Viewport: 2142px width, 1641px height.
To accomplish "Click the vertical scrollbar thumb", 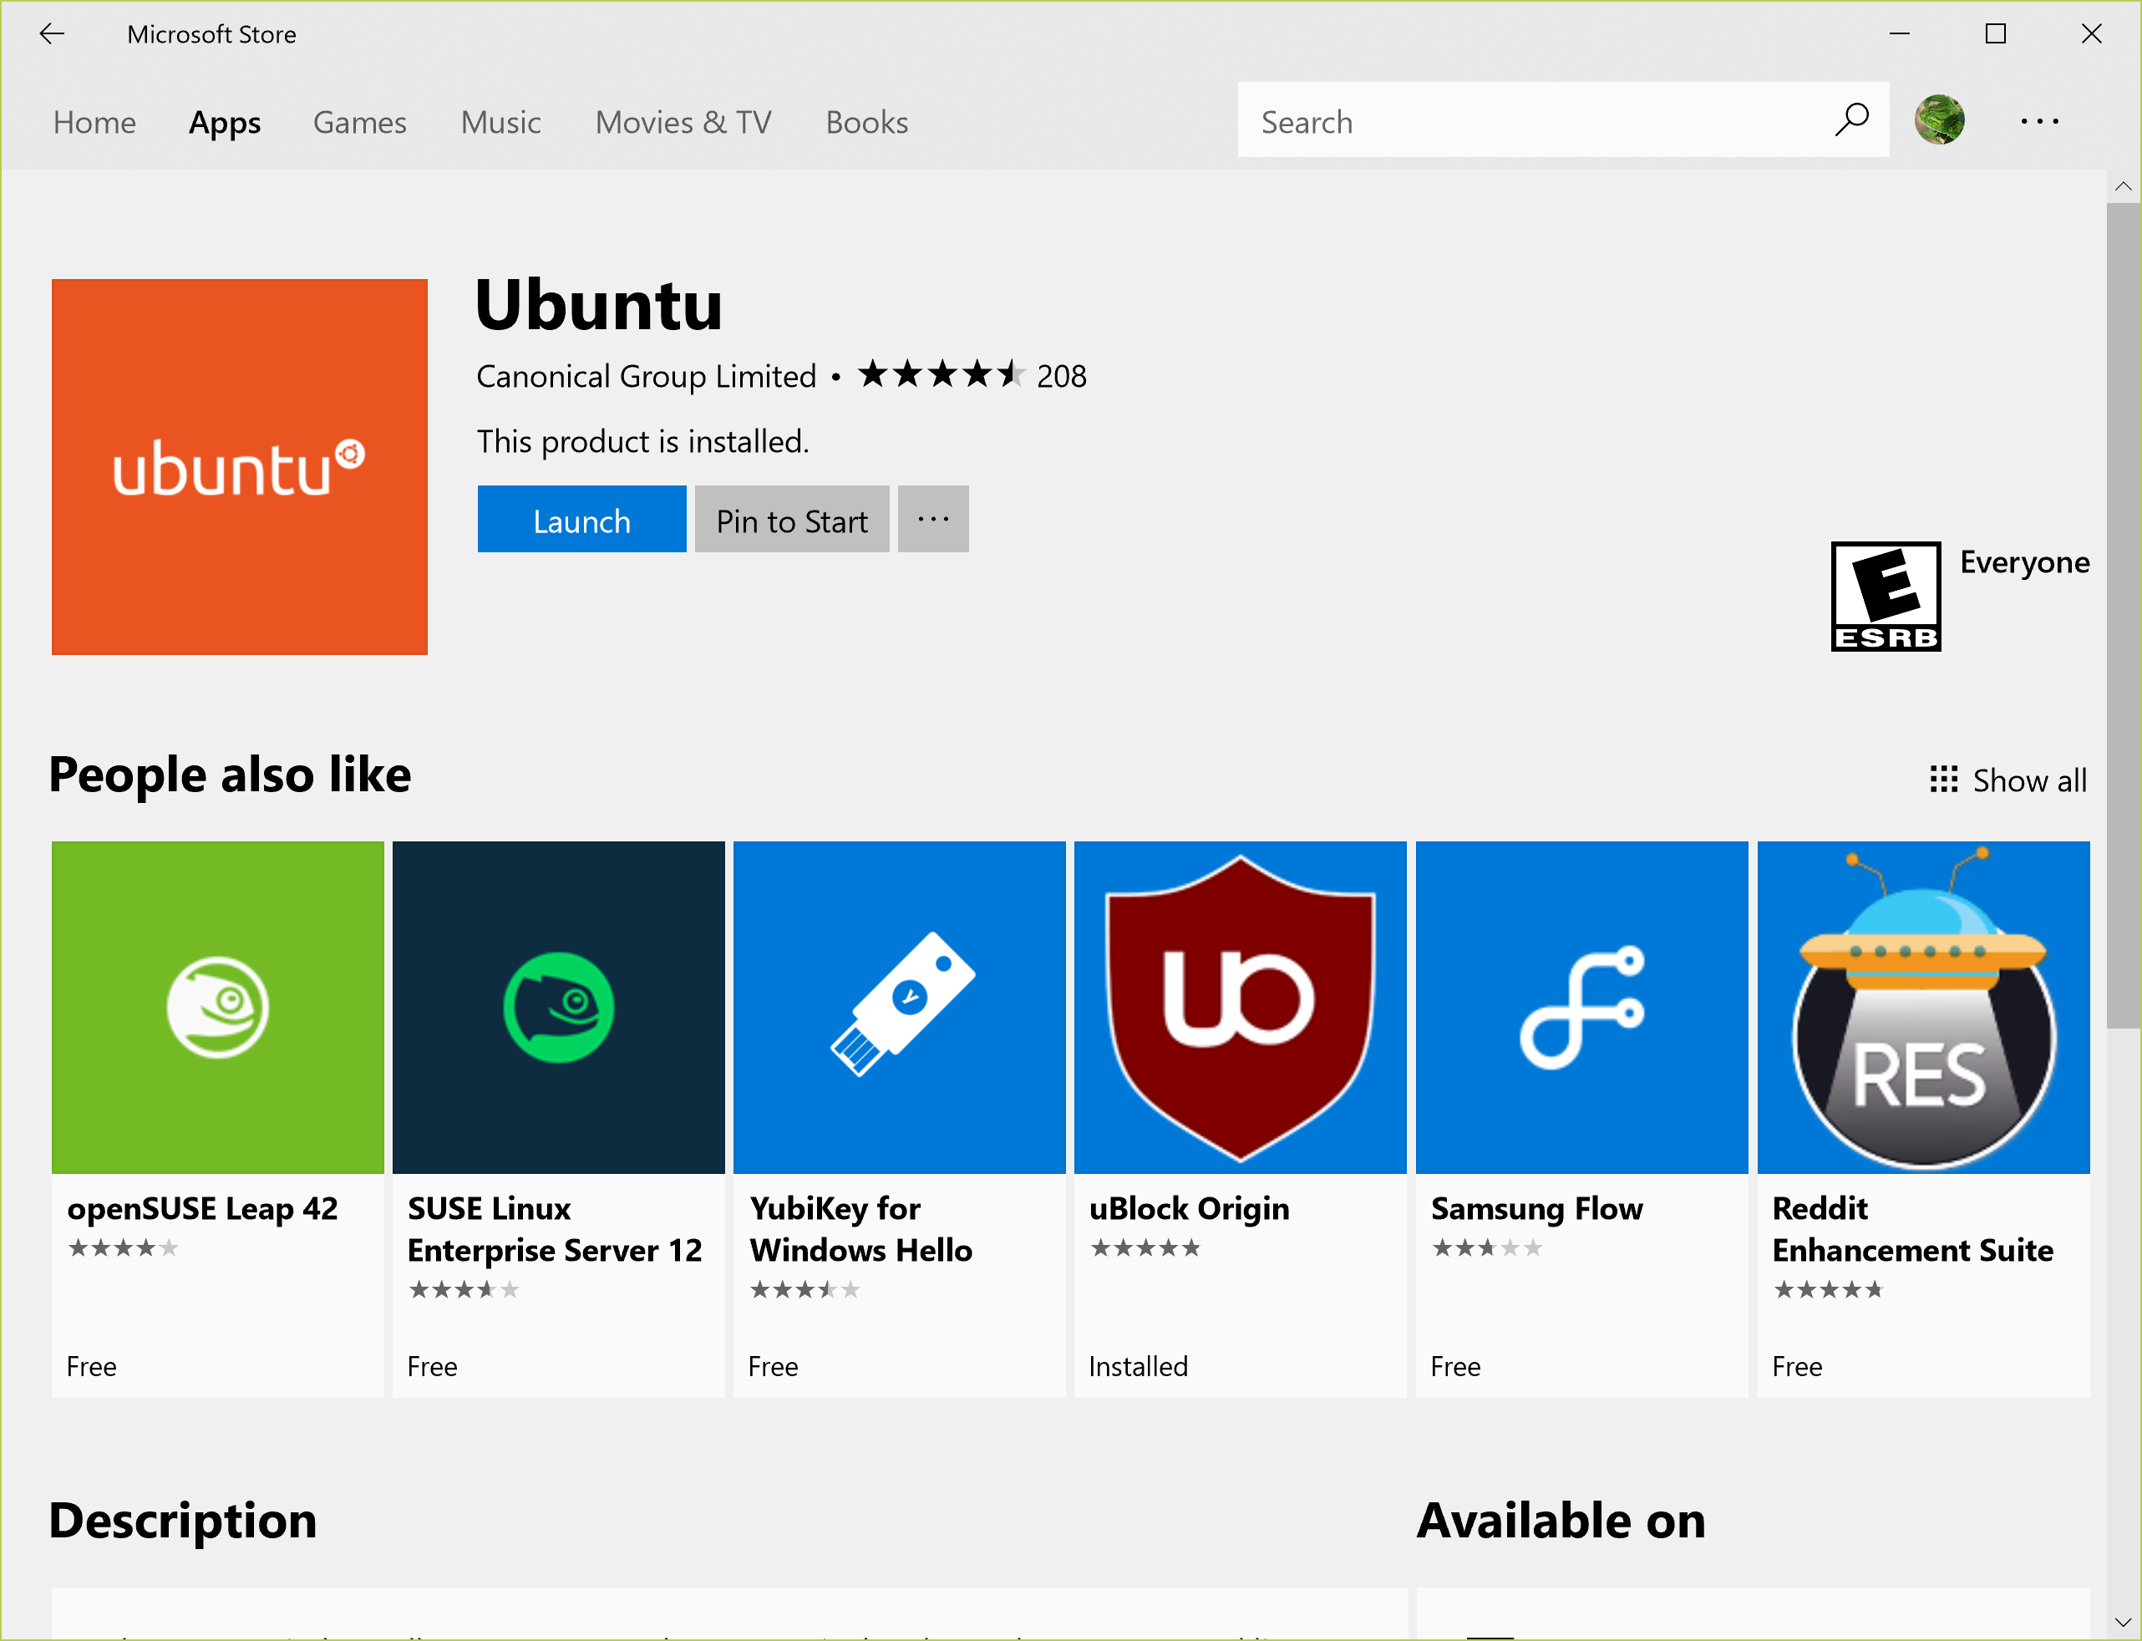I will pos(2123,615).
